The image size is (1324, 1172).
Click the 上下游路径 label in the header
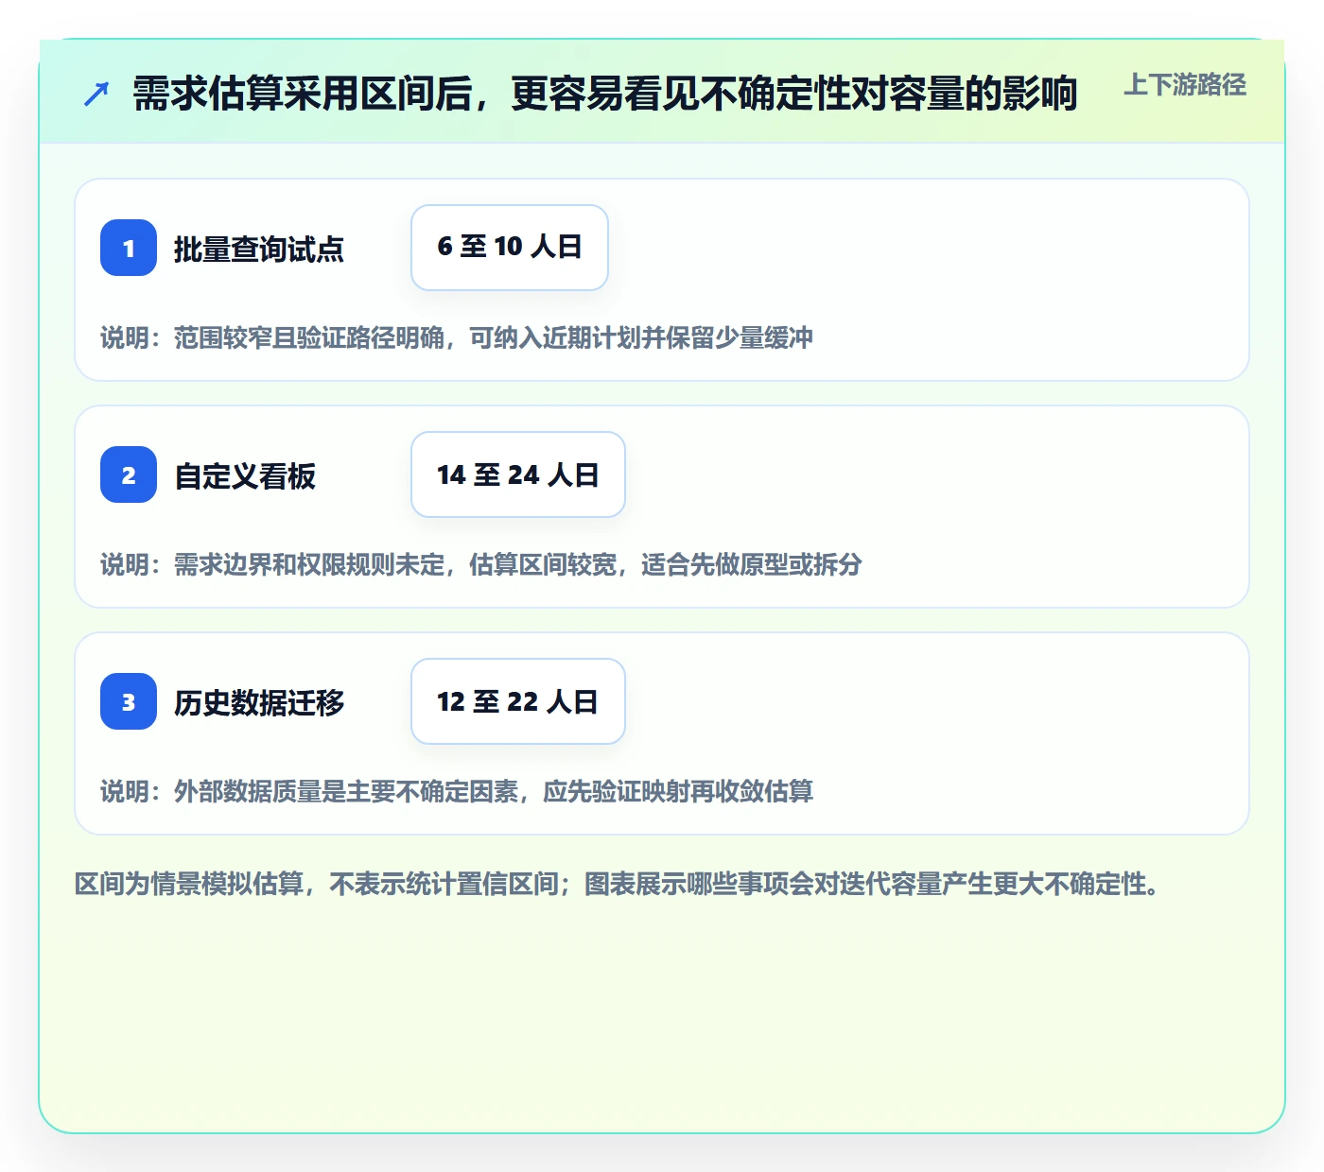1185,85
